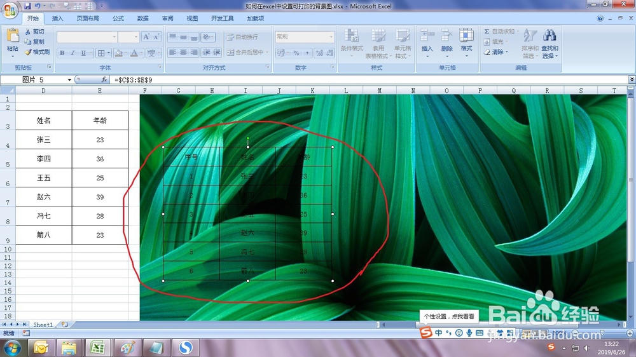Open the fill color bucket swatch
The image size is (636, 357).
[x=118, y=53]
